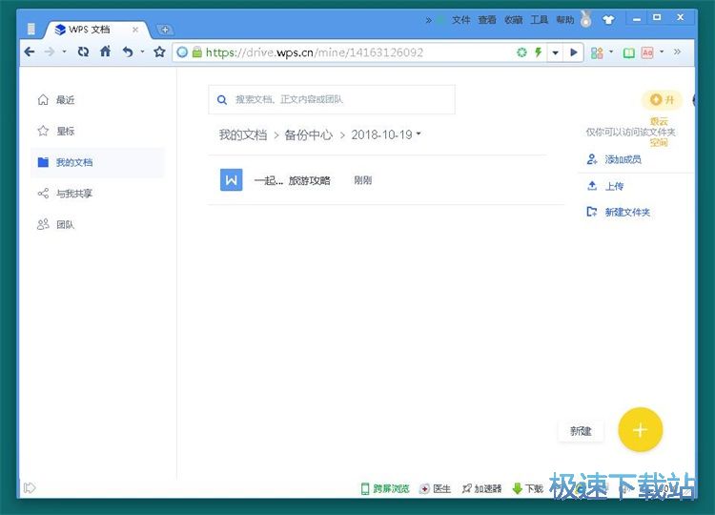Click the yellow plus create button
The image size is (715, 515).
pyautogui.click(x=641, y=430)
